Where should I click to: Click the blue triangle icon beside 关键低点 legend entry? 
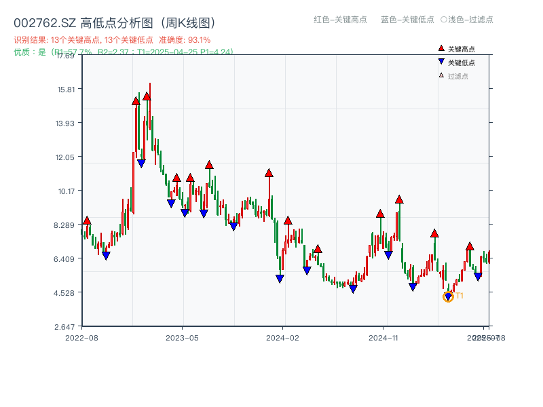(441, 61)
